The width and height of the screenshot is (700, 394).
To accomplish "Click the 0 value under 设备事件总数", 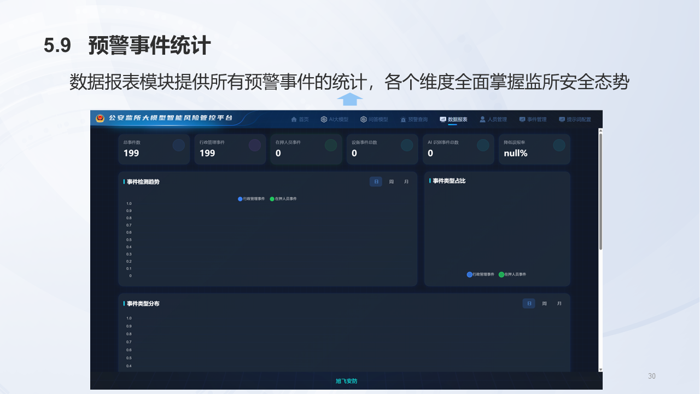I will [354, 153].
